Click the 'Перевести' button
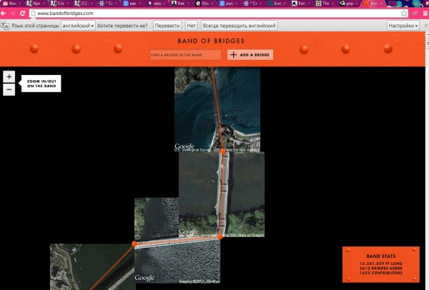 pos(167,26)
